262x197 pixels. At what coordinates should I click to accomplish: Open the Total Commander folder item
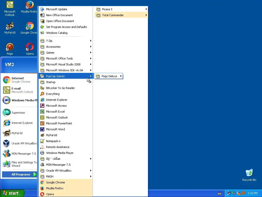[x=121, y=15]
